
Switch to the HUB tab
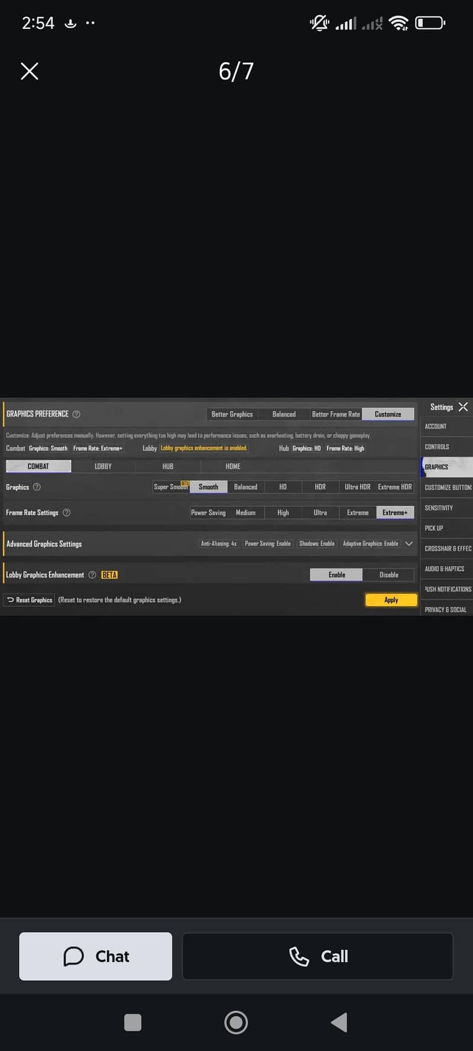168,466
